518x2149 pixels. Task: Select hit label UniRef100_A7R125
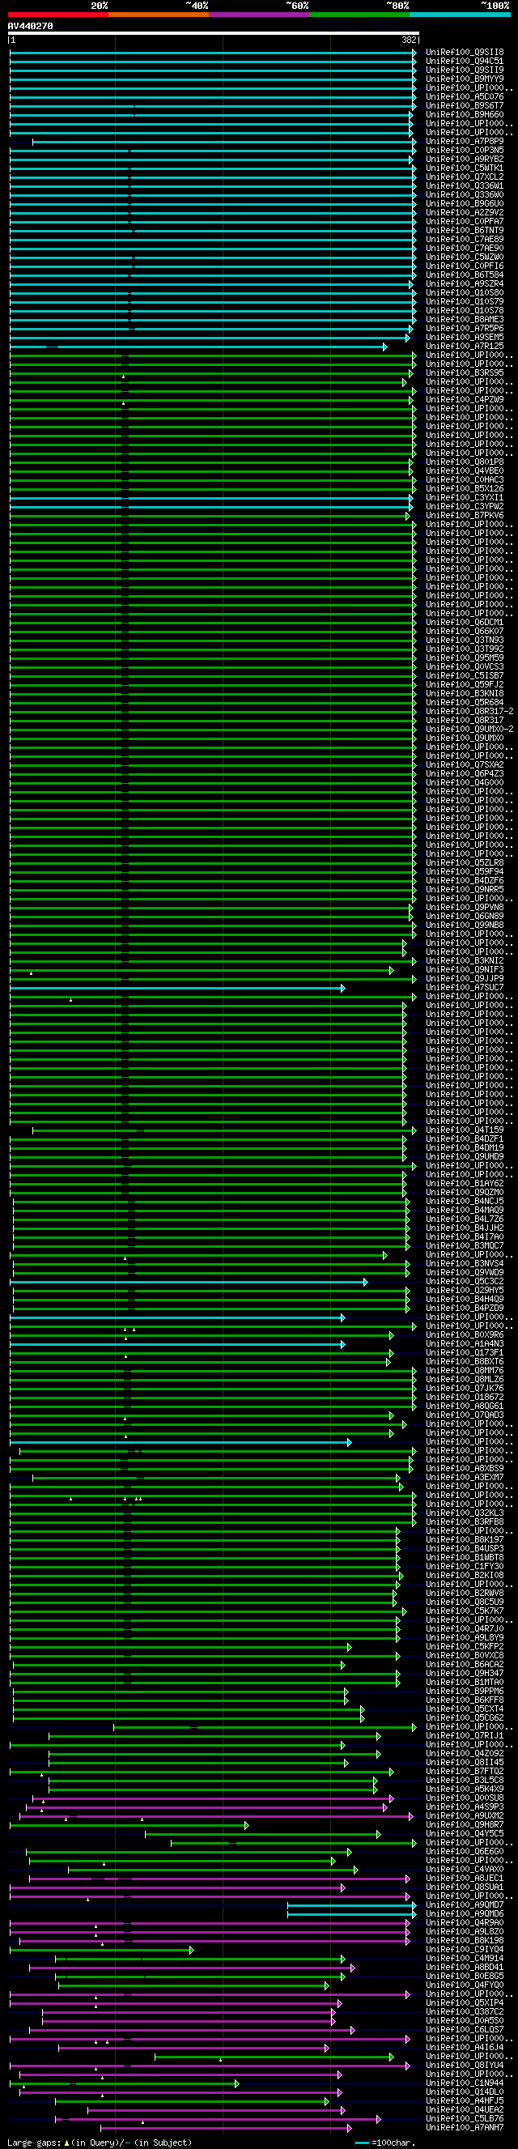click(x=465, y=347)
